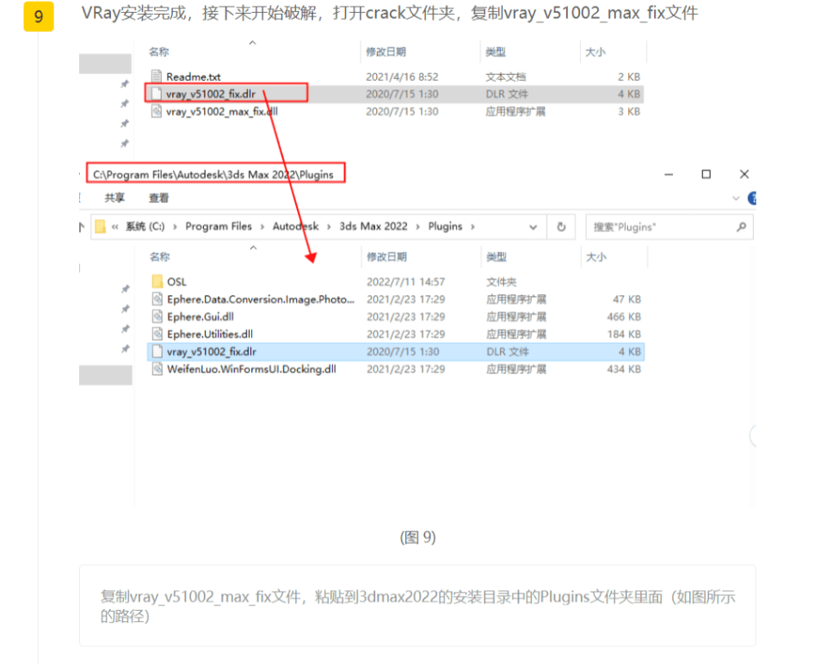Click in the 搜索"Plugins" search field
Image resolution: width=826 pixels, height=664 pixels.
[x=658, y=227]
